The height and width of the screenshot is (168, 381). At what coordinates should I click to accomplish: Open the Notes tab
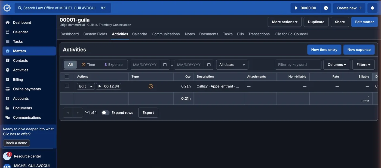click(x=190, y=34)
